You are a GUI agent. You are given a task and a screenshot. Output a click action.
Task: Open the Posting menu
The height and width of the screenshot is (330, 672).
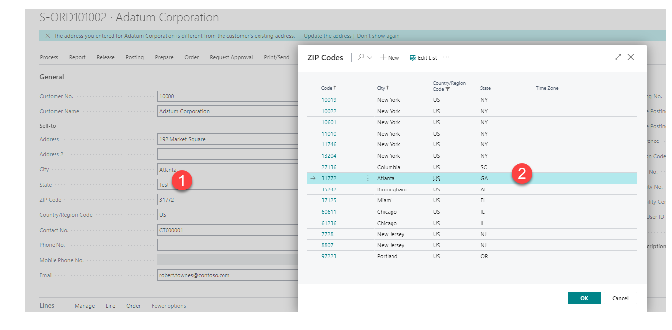[x=135, y=57]
